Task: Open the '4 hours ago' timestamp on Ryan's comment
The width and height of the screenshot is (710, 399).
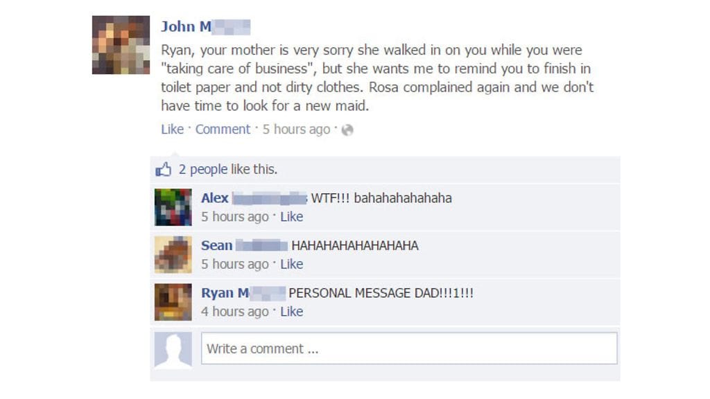Action: (235, 312)
